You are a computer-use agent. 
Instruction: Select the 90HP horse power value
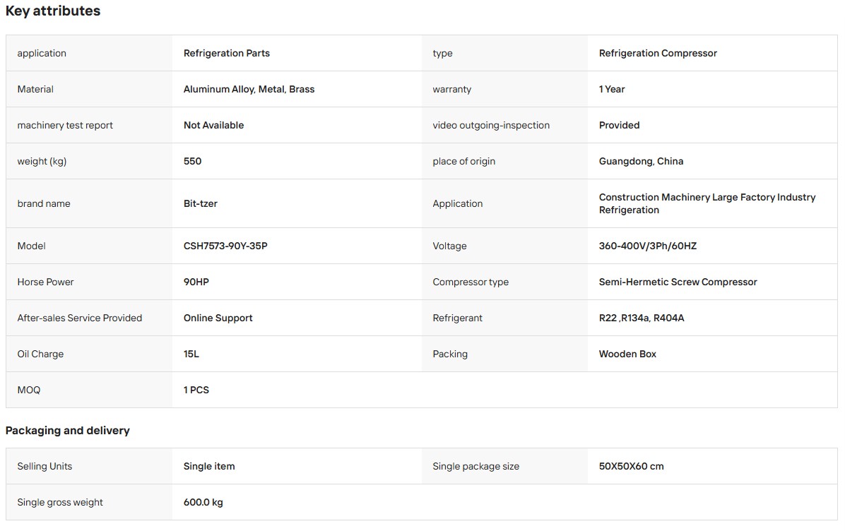pyautogui.click(x=196, y=282)
